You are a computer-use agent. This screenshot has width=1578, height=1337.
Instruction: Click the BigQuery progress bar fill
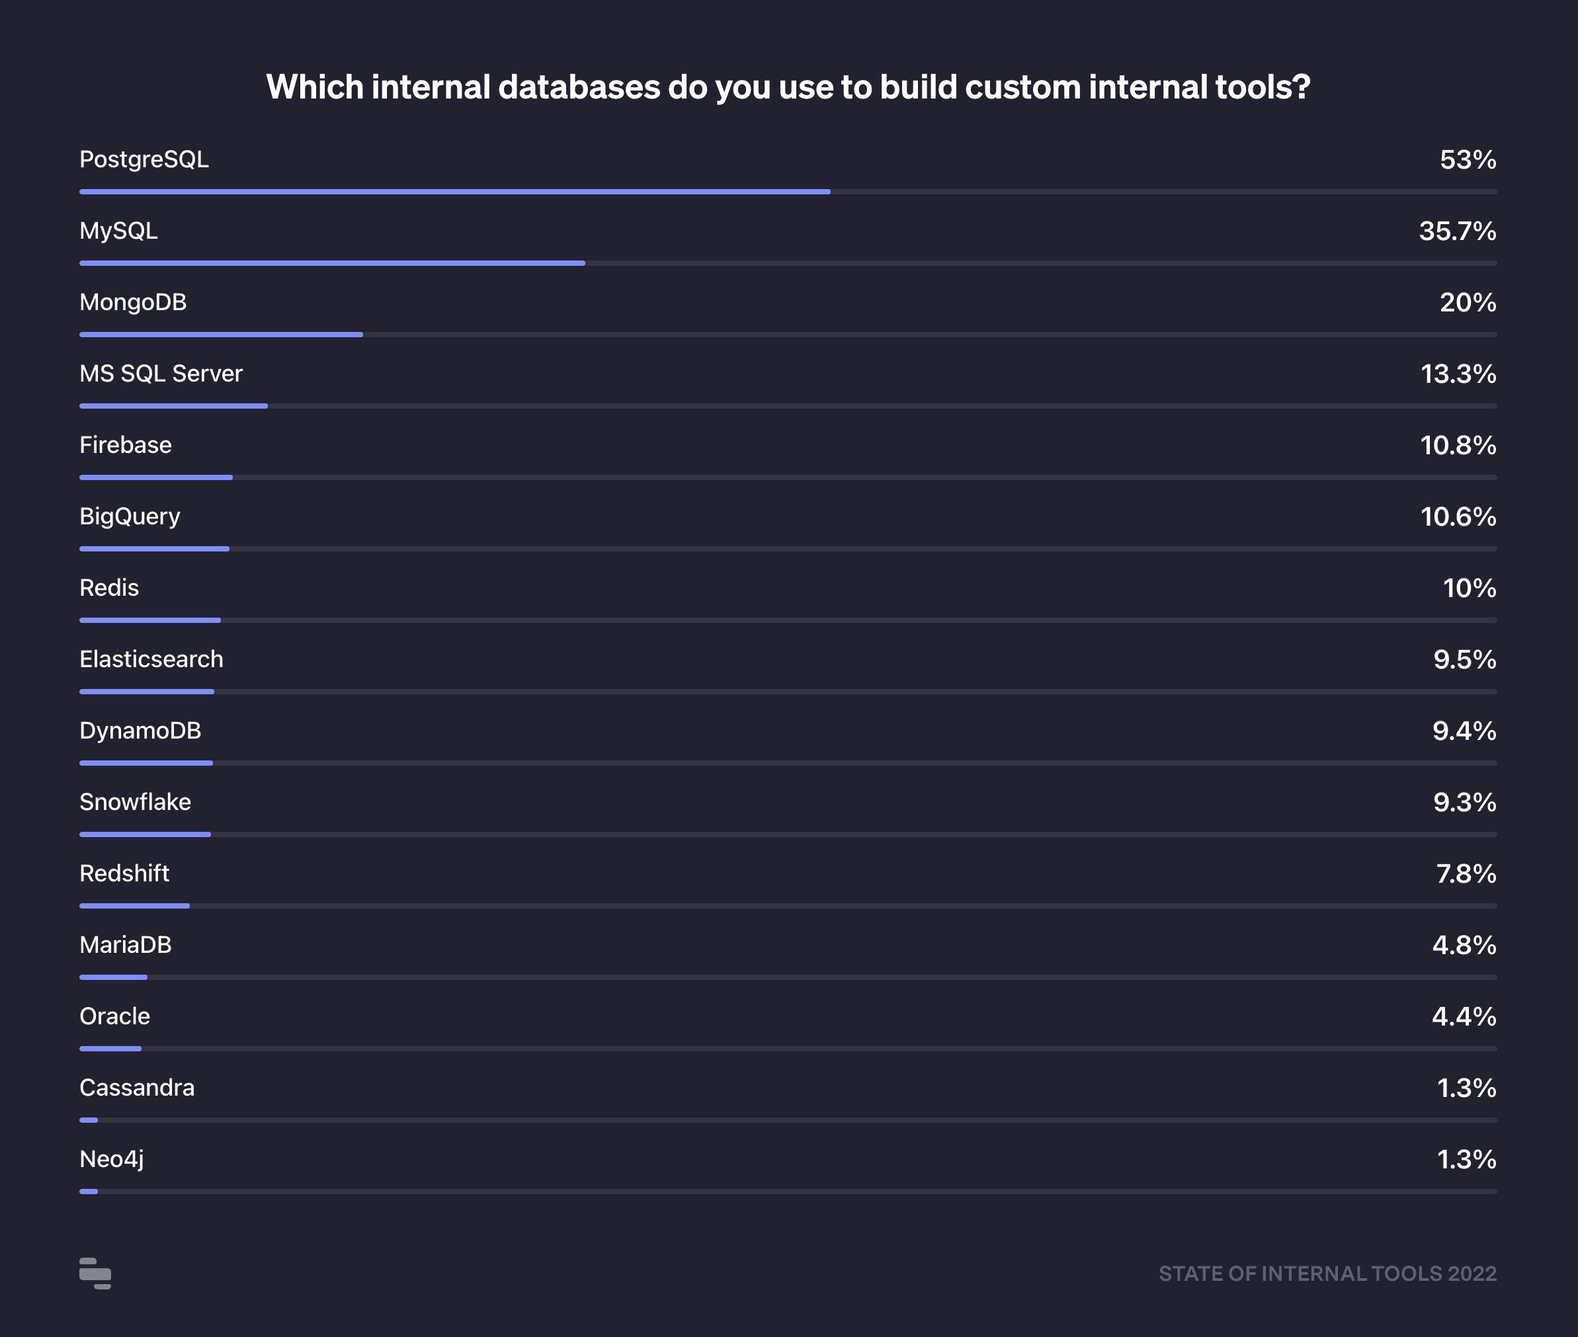[155, 549]
